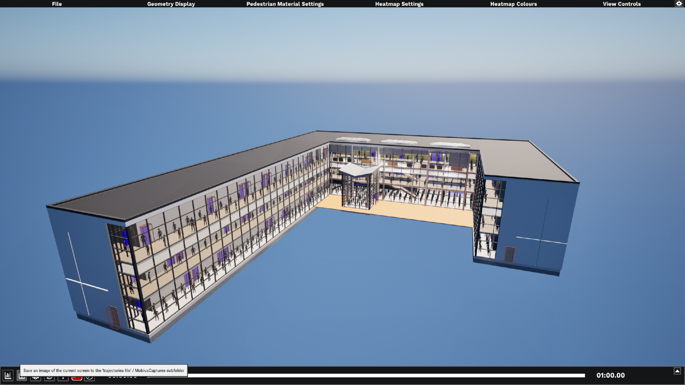Click the 01:00.00 end time display

610,375
